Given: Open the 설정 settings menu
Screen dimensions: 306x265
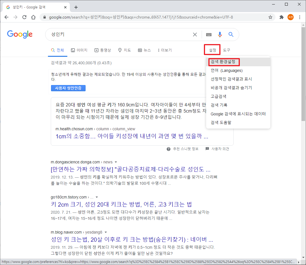Looking at the screenshot, I should click(x=212, y=50).
